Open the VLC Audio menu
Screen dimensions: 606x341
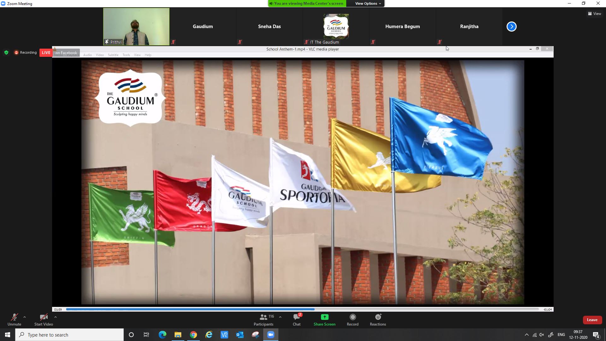coord(87,55)
